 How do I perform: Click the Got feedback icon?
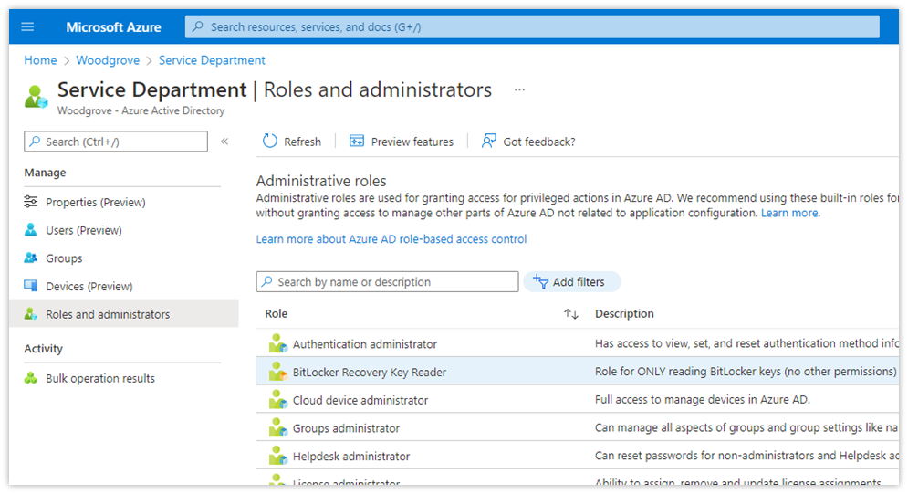(489, 142)
